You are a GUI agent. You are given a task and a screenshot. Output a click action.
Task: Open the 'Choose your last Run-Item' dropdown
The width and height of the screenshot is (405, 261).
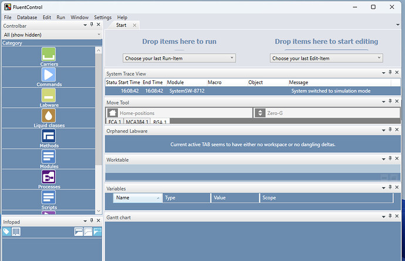pos(179,58)
